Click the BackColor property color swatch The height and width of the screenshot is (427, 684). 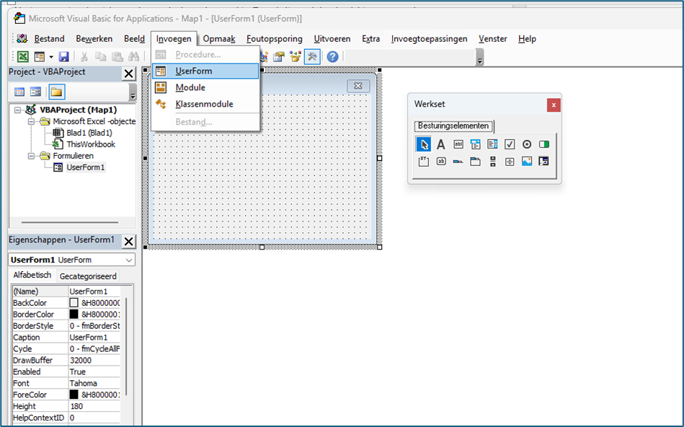[x=74, y=303]
